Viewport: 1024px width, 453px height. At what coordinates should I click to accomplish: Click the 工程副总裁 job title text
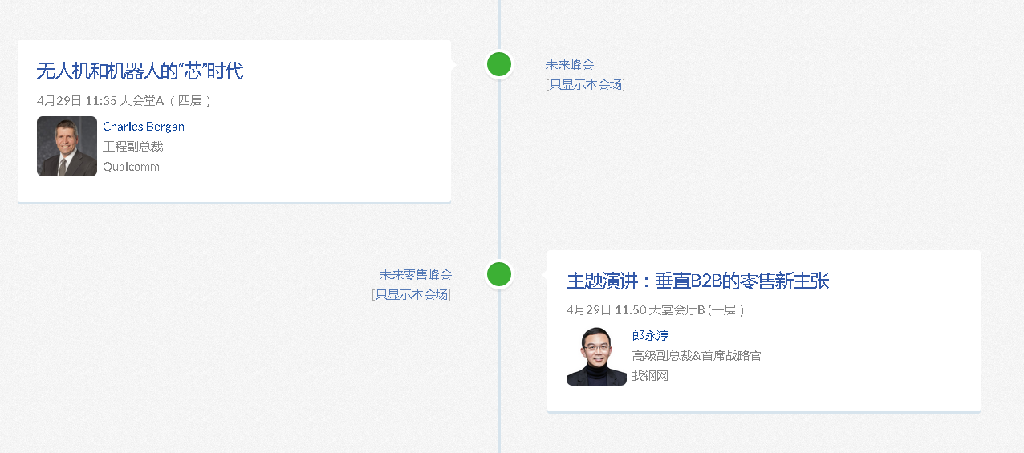(133, 147)
